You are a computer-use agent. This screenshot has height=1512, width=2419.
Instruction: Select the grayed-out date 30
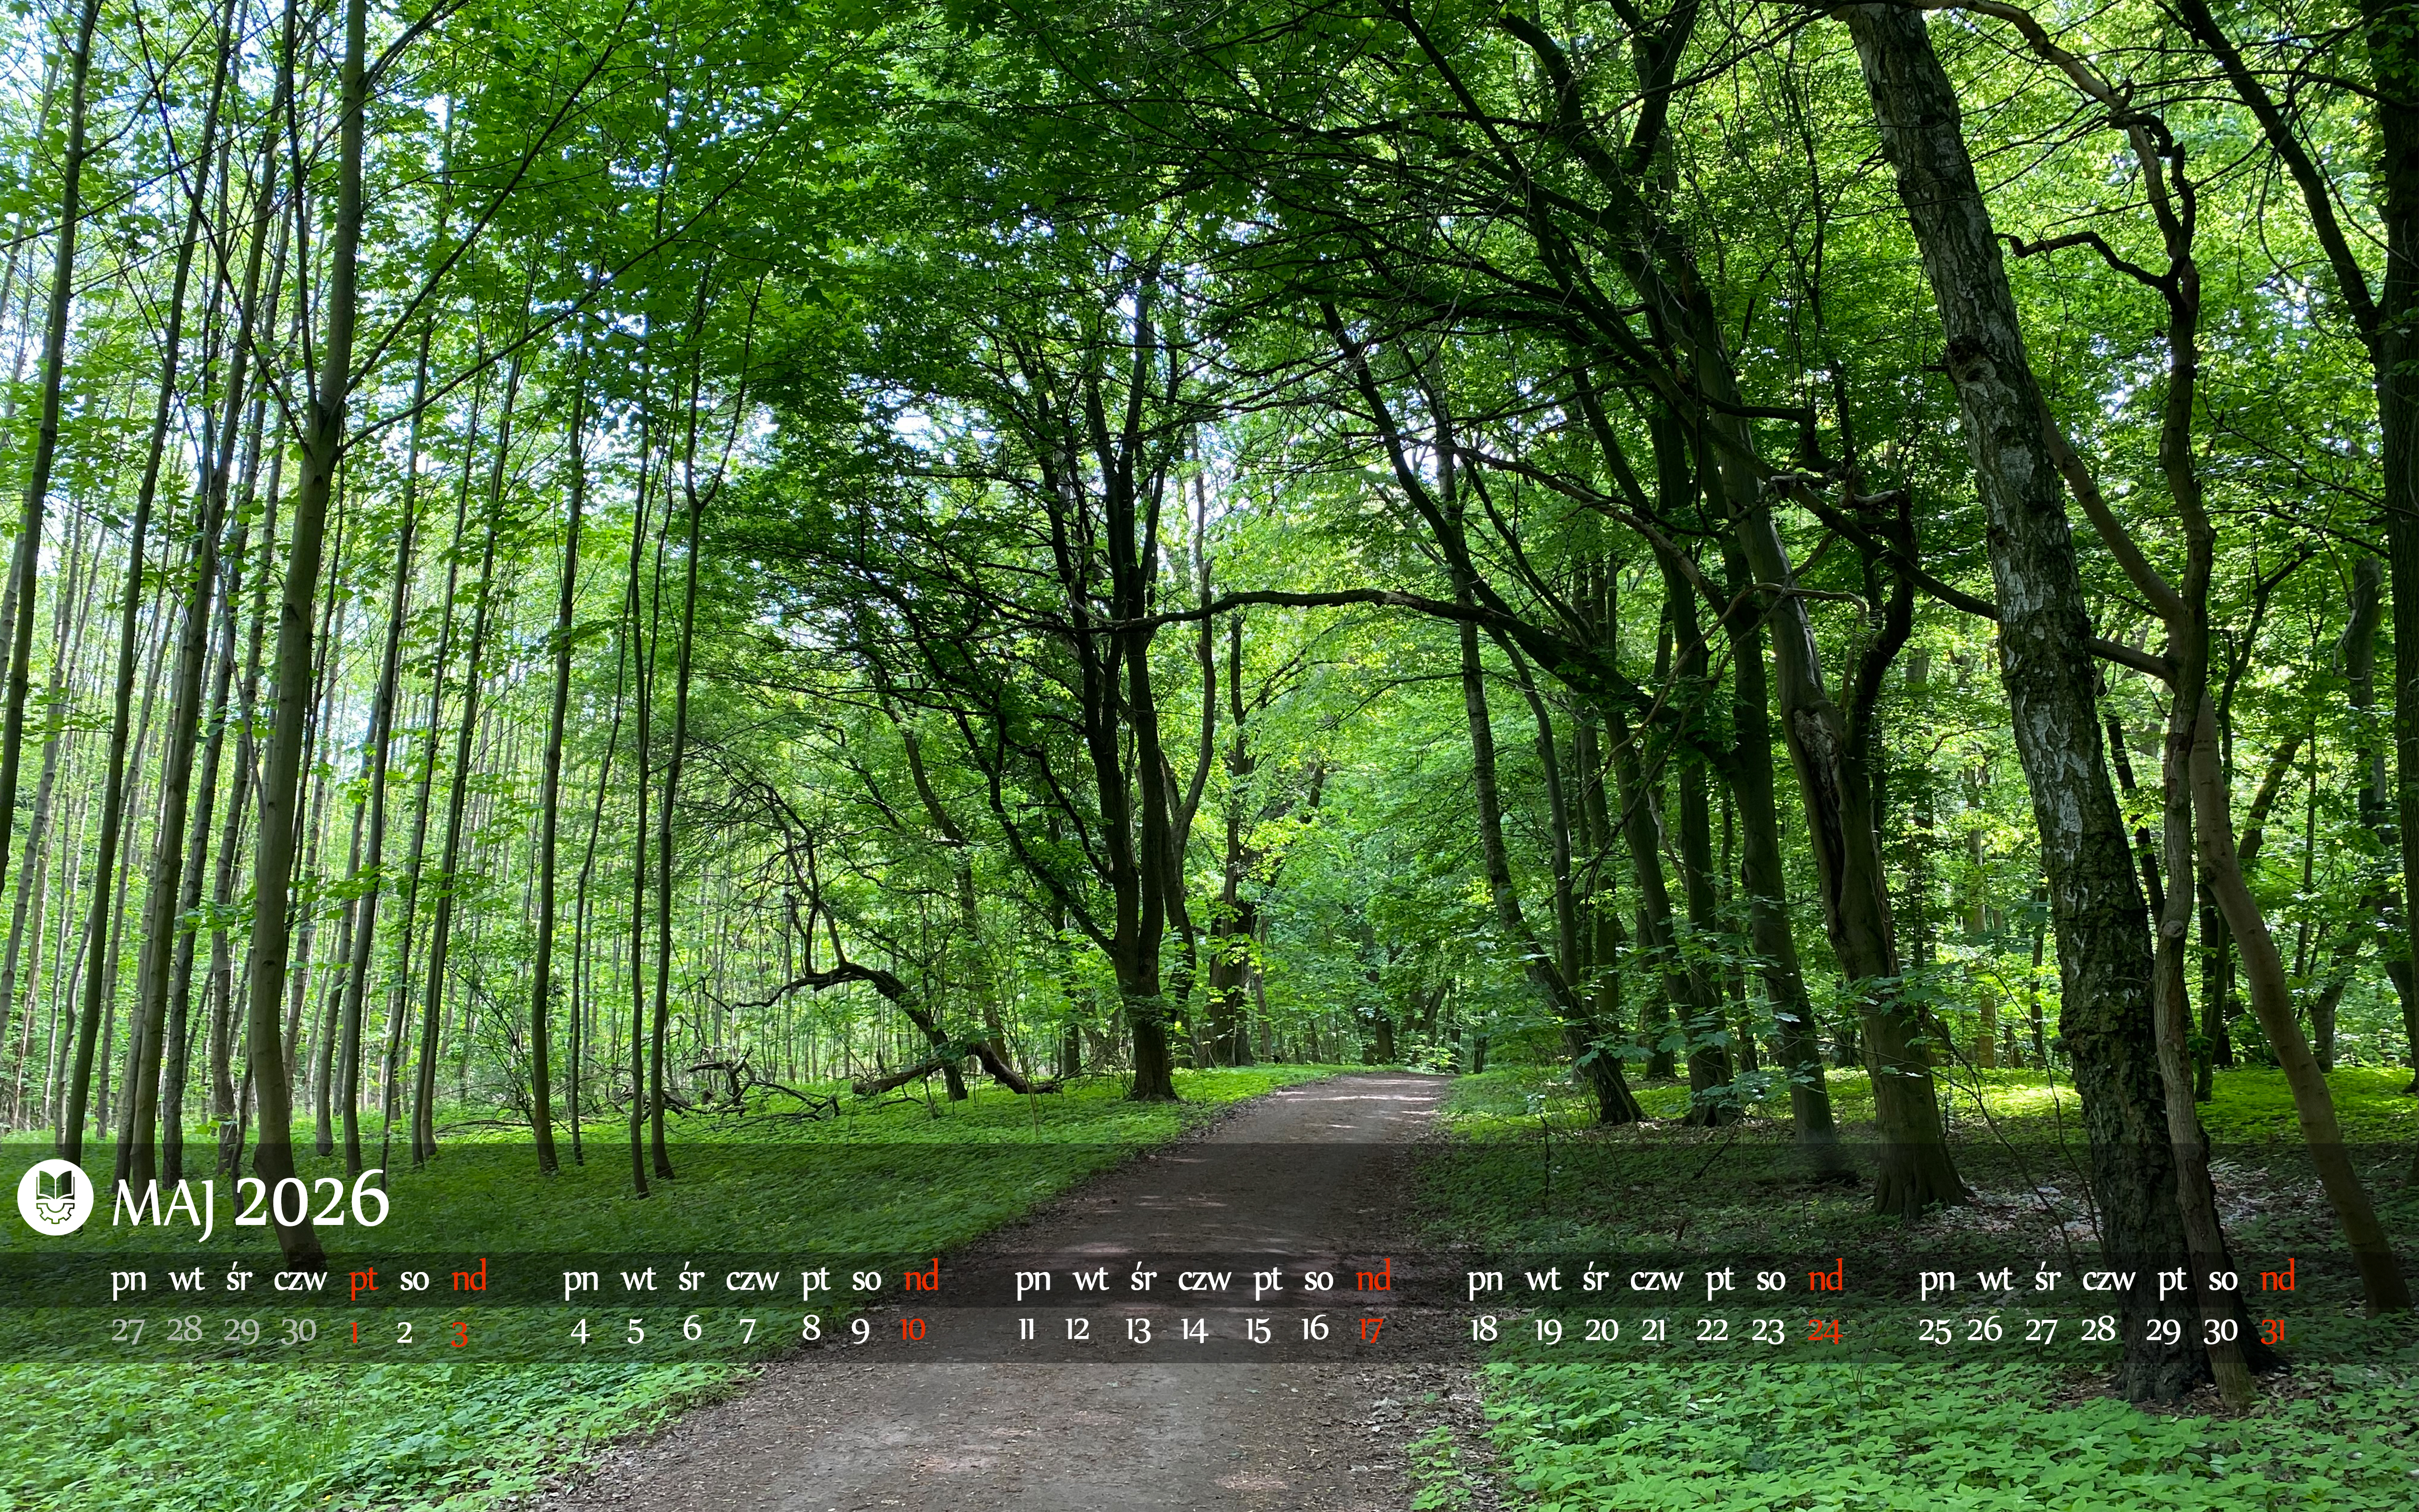click(299, 1330)
